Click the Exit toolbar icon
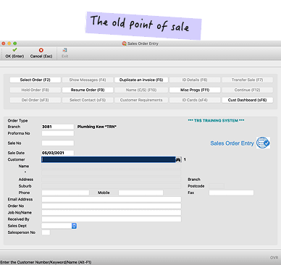 [x=64, y=50]
